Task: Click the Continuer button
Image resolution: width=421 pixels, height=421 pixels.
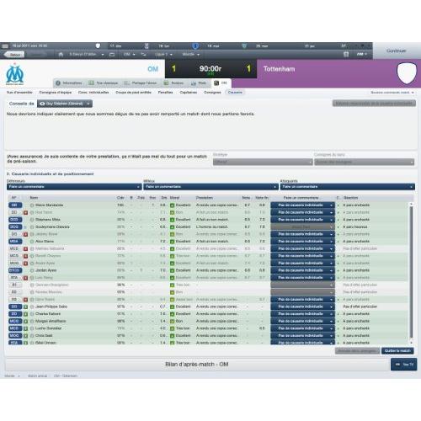Action: (397, 51)
